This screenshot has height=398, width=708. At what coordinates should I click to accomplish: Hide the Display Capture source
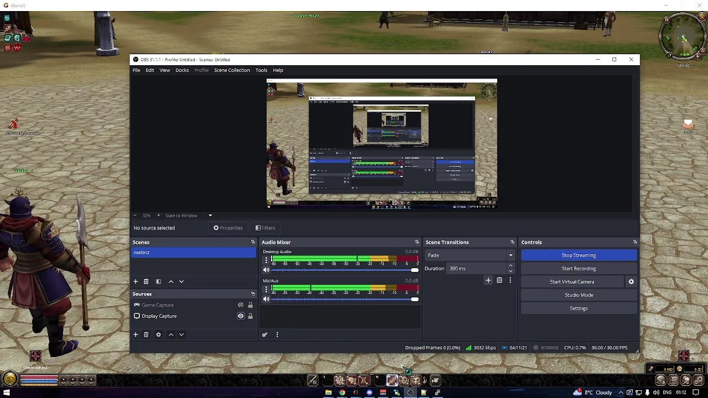[241, 316]
